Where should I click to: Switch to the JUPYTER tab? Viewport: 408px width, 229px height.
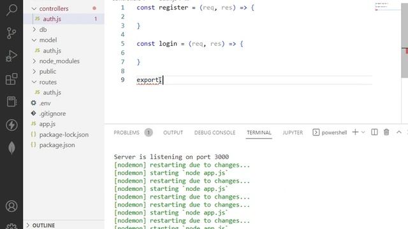click(293, 133)
